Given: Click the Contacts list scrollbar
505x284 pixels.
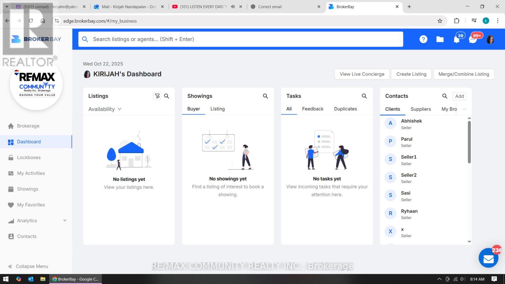Looking at the screenshot, I should [469, 142].
